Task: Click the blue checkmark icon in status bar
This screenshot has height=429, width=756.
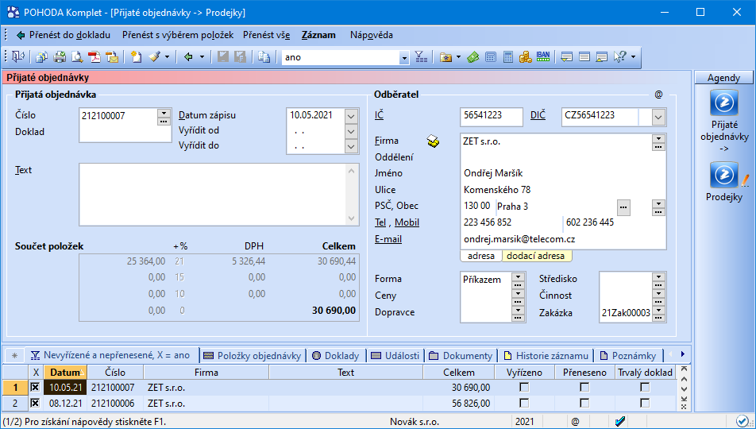Action: [x=620, y=421]
